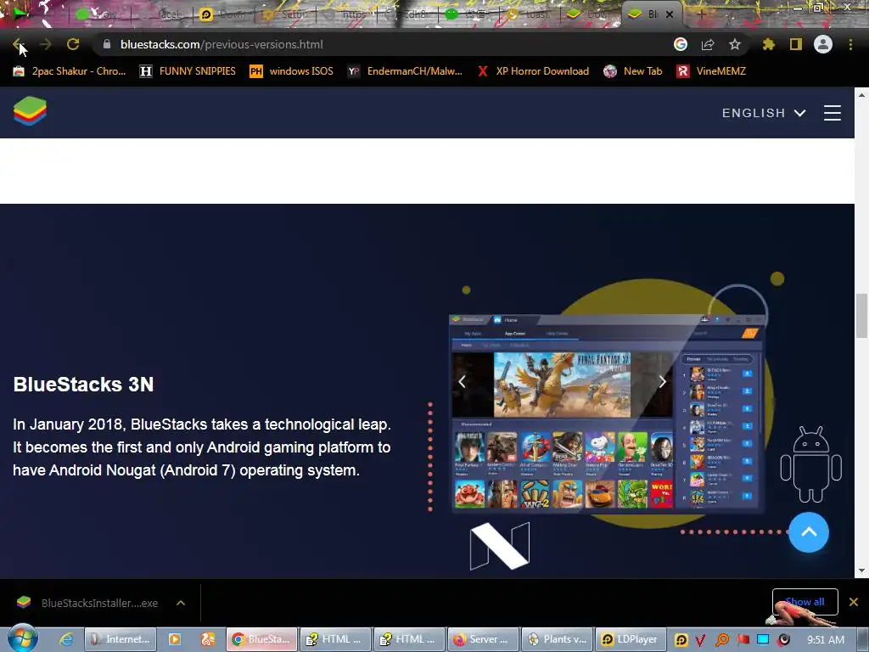Click the red flag Action Center tray icon
Image resolution: width=869 pixels, height=652 pixels.
pyautogui.click(x=743, y=640)
